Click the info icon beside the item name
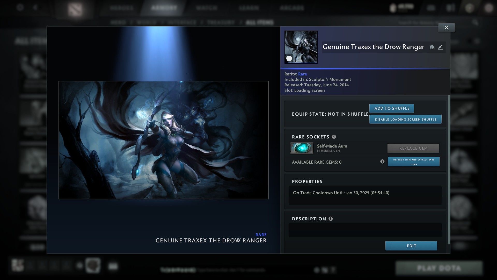The image size is (497, 280). tap(432, 47)
